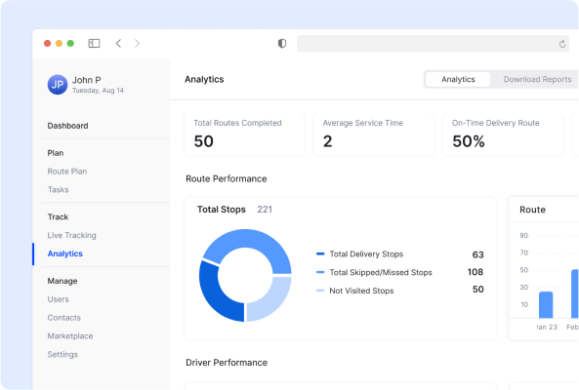Reload the page with refresh icon

[562, 44]
